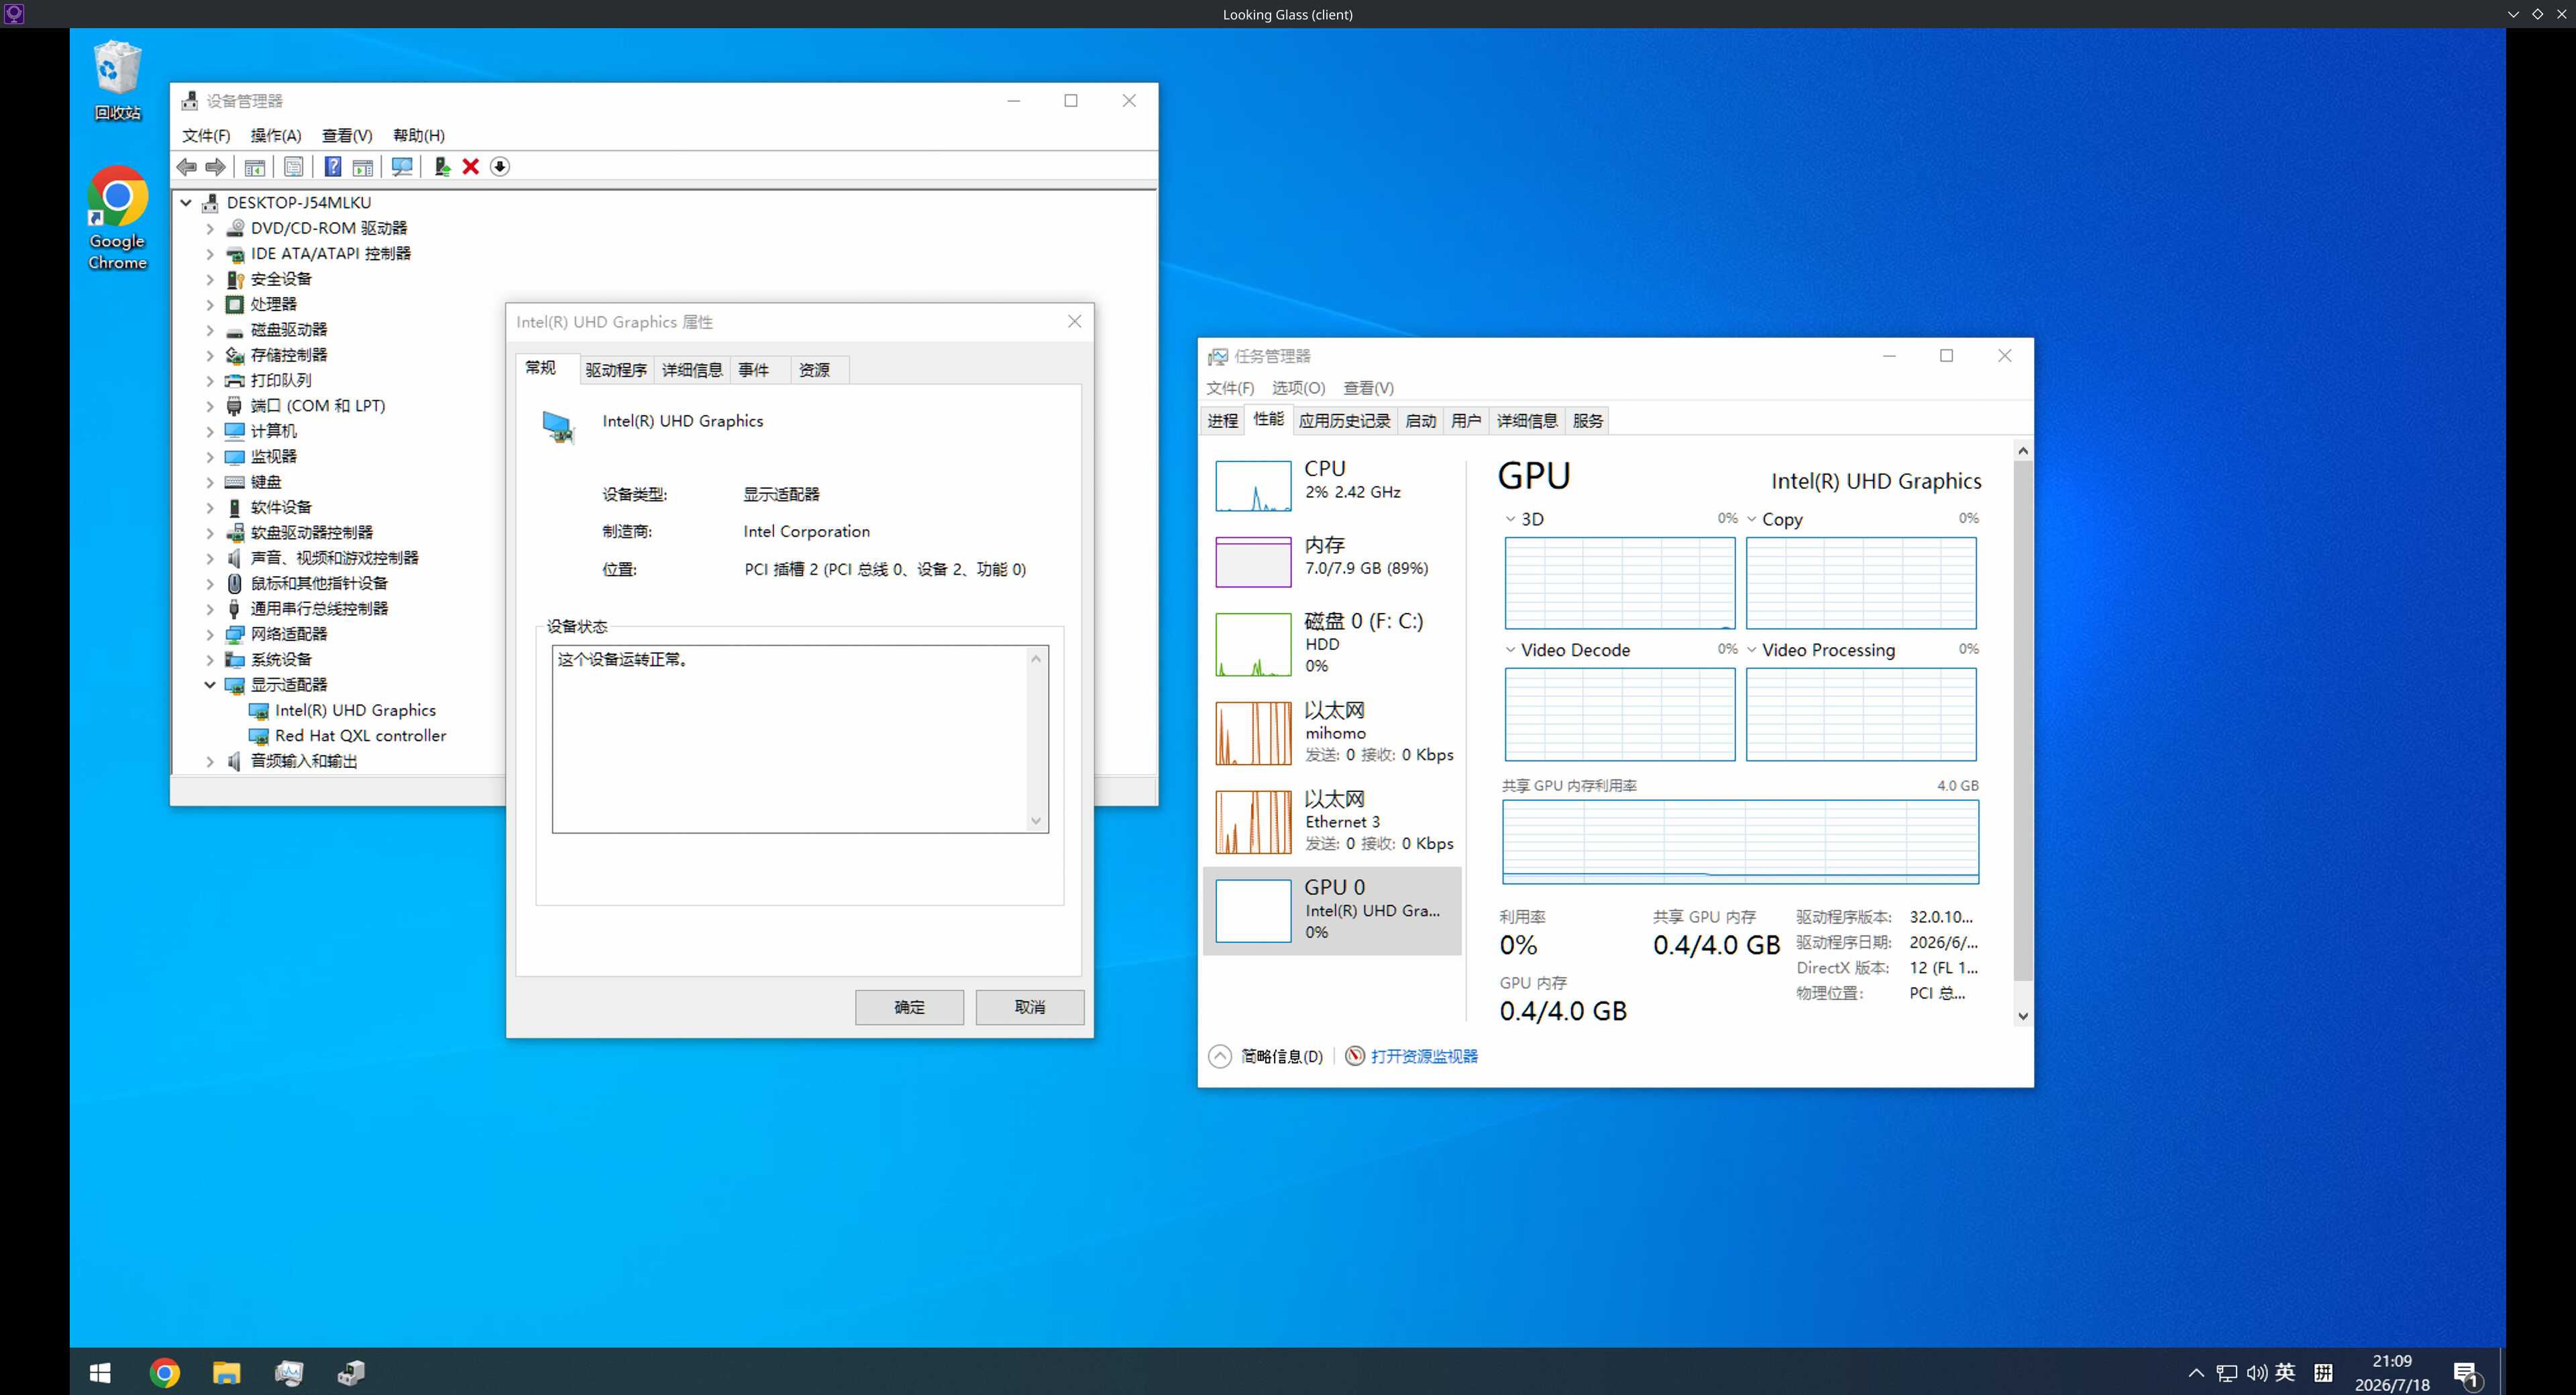Open the taskbar clock showing 21:09
Viewport: 2576px width, 1395px height.
[2392, 1373]
